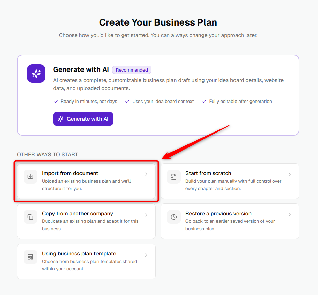The width and height of the screenshot is (318, 295).
Task: Choose the Start from scratch title
Action: coord(208,173)
